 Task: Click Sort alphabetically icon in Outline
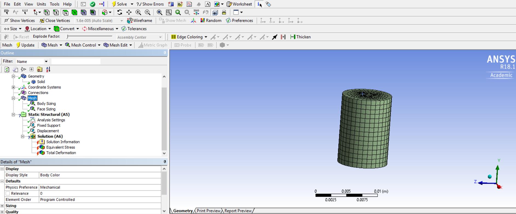tap(48, 69)
